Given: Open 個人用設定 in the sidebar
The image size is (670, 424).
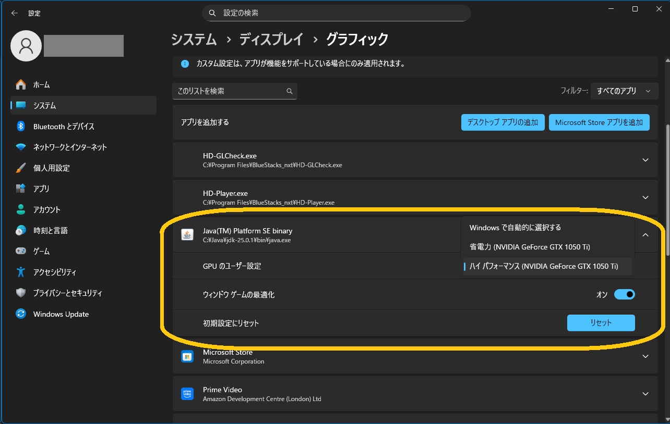Looking at the screenshot, I should pyautogui.click(x=51, y=168).
